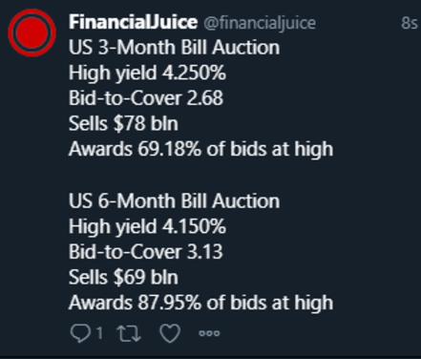The width and height of the screenshot is (421, 359).
Task: Click the reply speech bubble icon
Action: [80, 333]
